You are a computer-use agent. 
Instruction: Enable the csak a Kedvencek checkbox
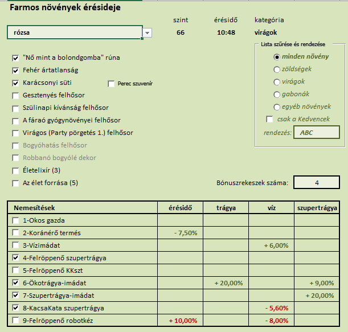pyautogui.click(x=269, y=119)
